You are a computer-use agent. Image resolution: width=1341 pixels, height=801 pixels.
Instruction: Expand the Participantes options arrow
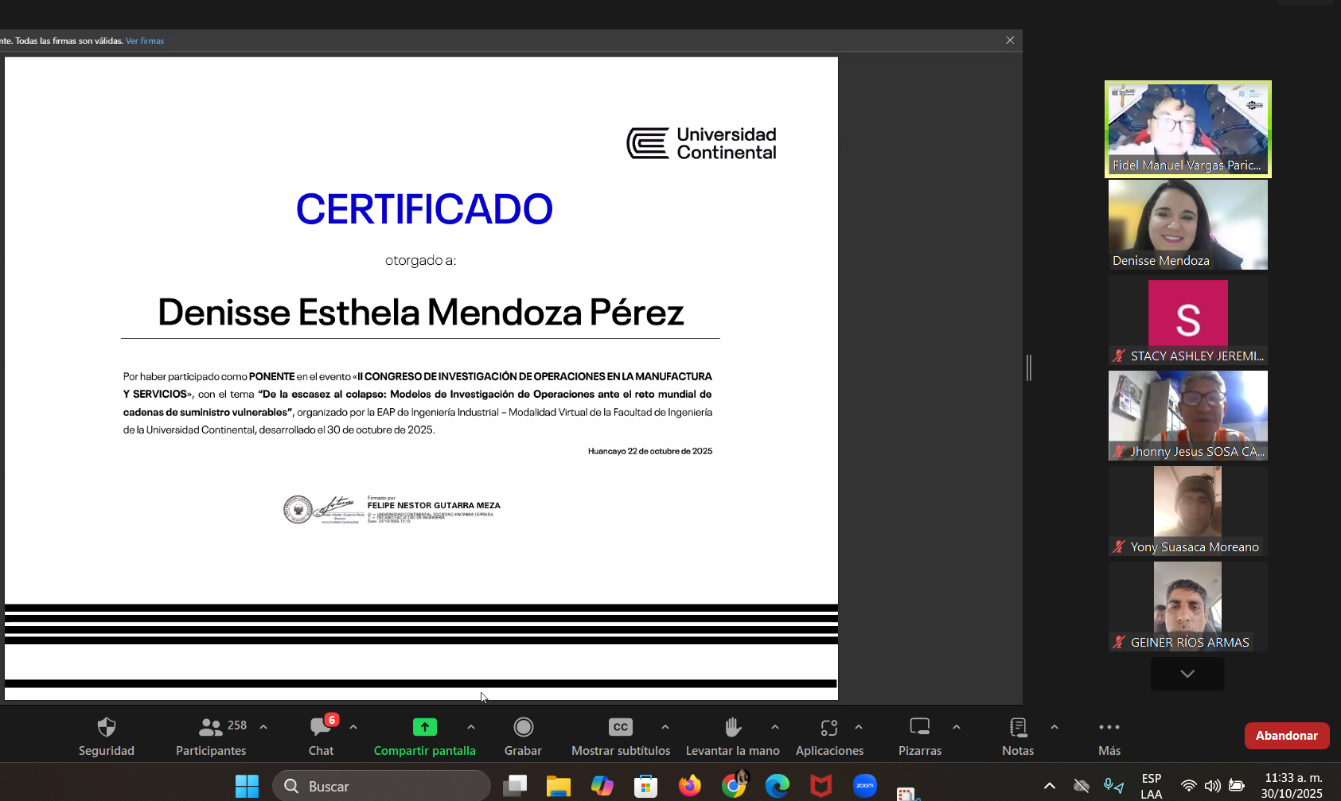(x=263, y=727)
